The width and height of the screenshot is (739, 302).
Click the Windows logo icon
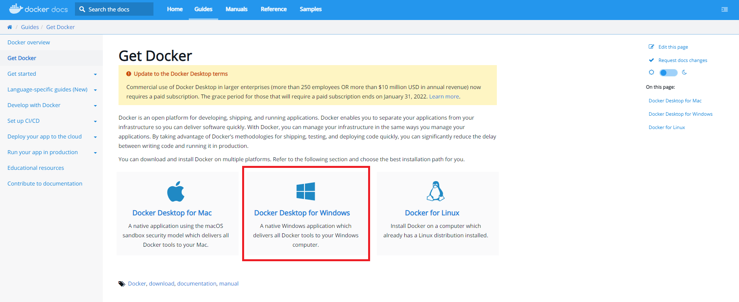(306, 191)
